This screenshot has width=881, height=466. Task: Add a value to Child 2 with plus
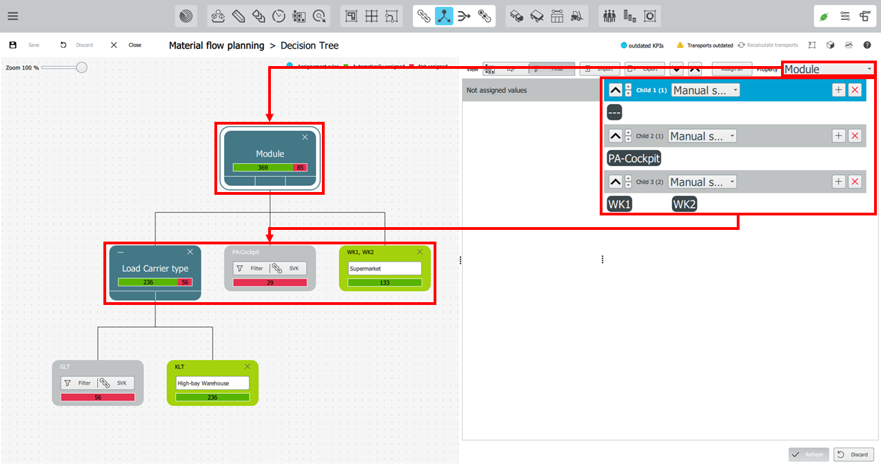838,136
